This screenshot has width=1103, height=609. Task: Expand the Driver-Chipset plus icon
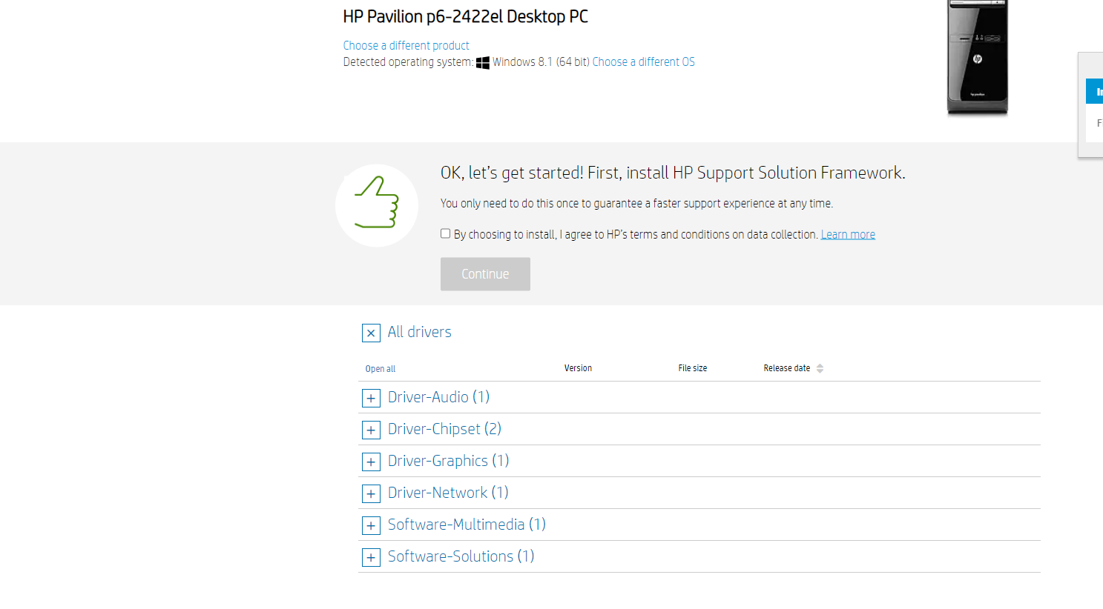371,430
